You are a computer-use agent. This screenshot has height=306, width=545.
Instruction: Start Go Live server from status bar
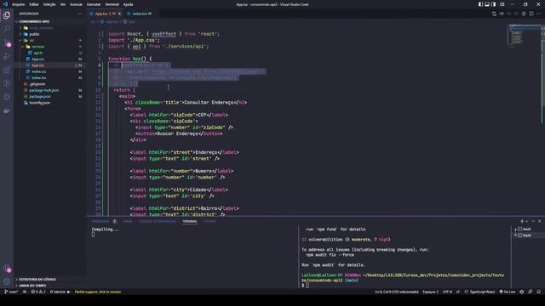pos(508,292)
